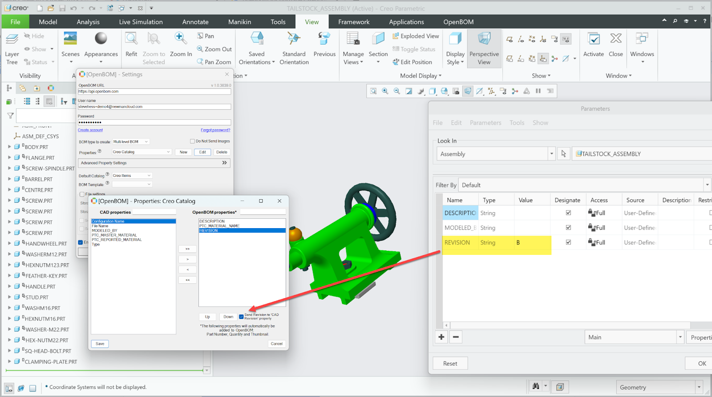Click Edit Position in Model Display

click(x=412, y=62)
